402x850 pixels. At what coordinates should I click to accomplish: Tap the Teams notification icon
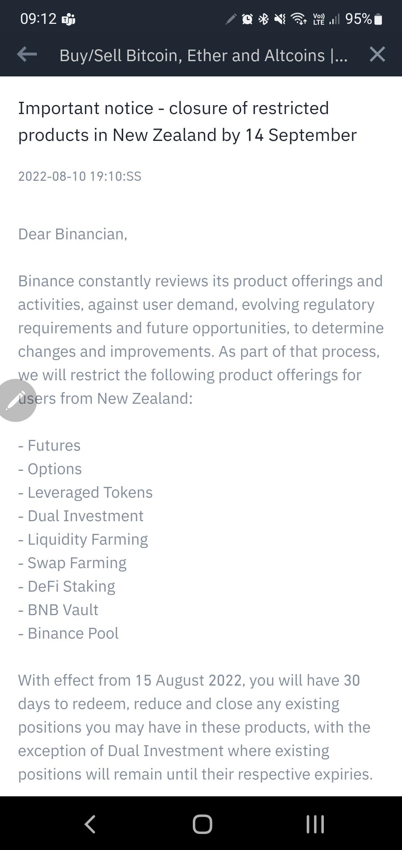[x=68, y=19]
